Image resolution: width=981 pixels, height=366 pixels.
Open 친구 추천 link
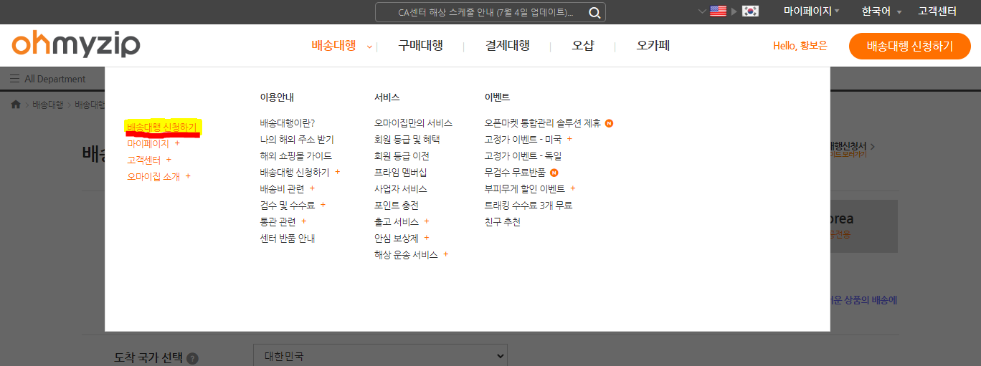pos(503,222)
